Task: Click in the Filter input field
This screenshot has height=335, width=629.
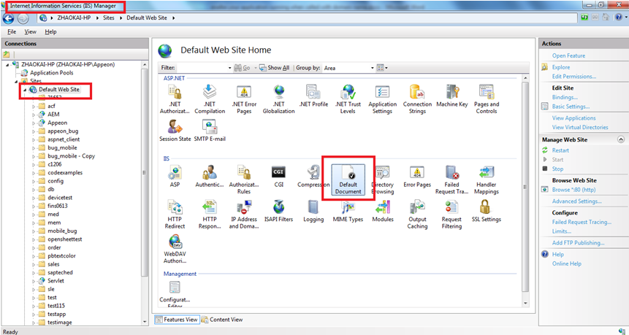Action: tap(202, 68)
